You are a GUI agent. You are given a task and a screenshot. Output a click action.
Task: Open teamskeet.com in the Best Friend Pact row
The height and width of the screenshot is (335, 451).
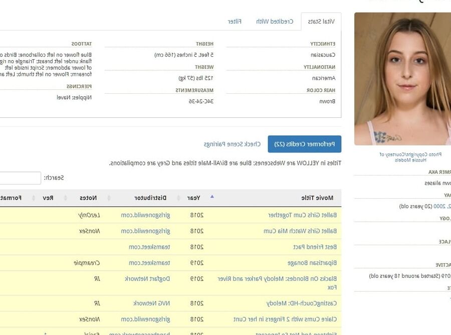point(149,247)
